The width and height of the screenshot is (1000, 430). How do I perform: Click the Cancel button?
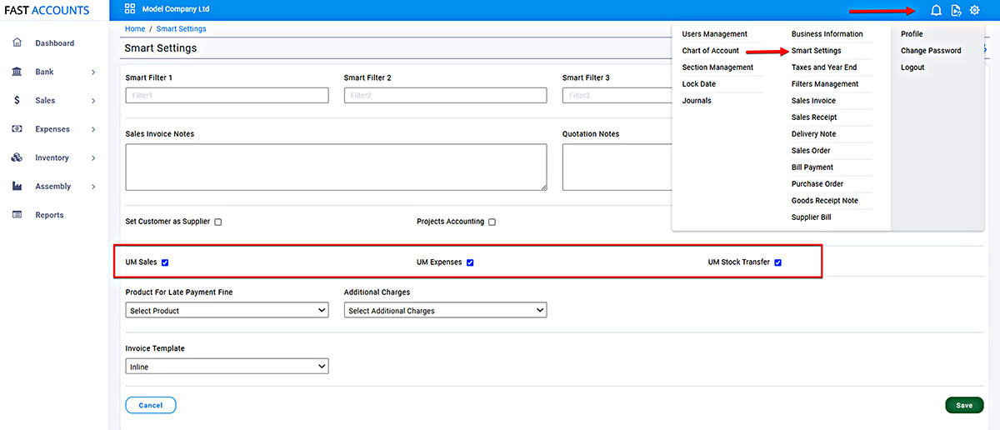coord(151,405)
